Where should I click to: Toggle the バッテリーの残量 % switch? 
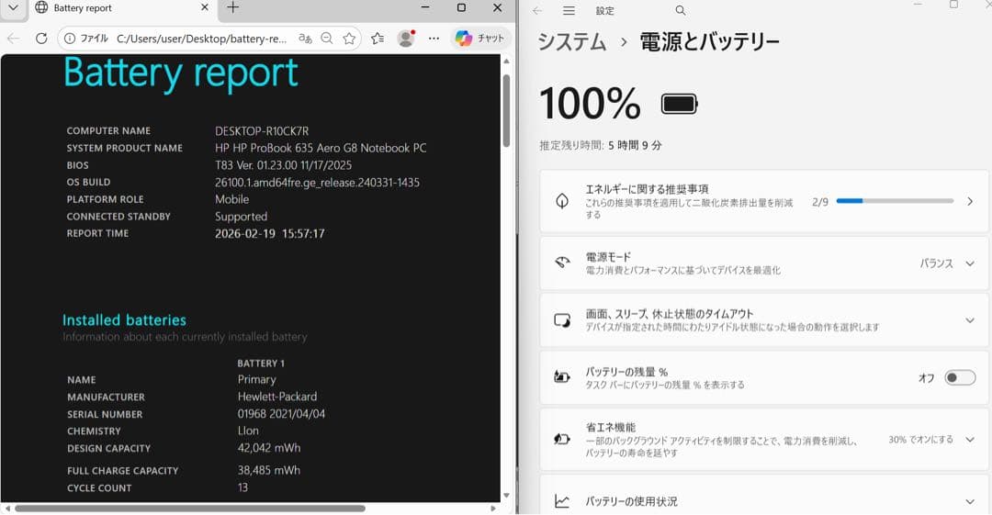point(960,377)
